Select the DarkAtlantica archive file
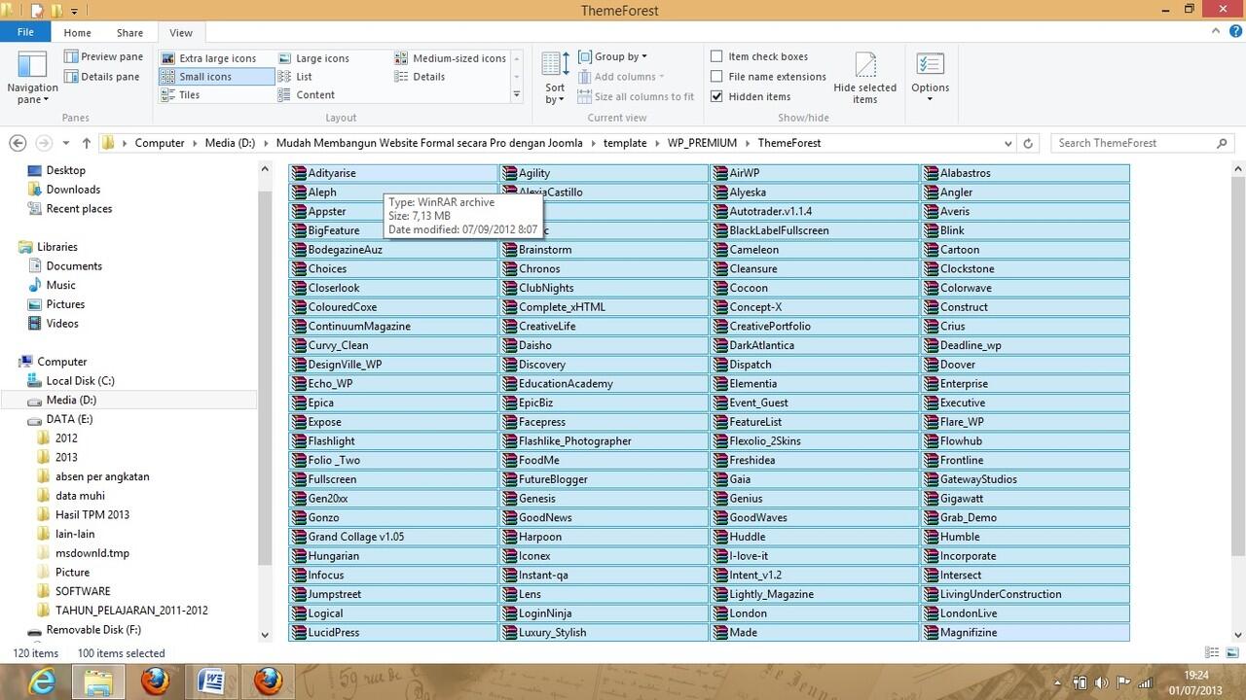The width and height of the screenshot is (1246, 700). pyautogui.click(x=815, y=345)
